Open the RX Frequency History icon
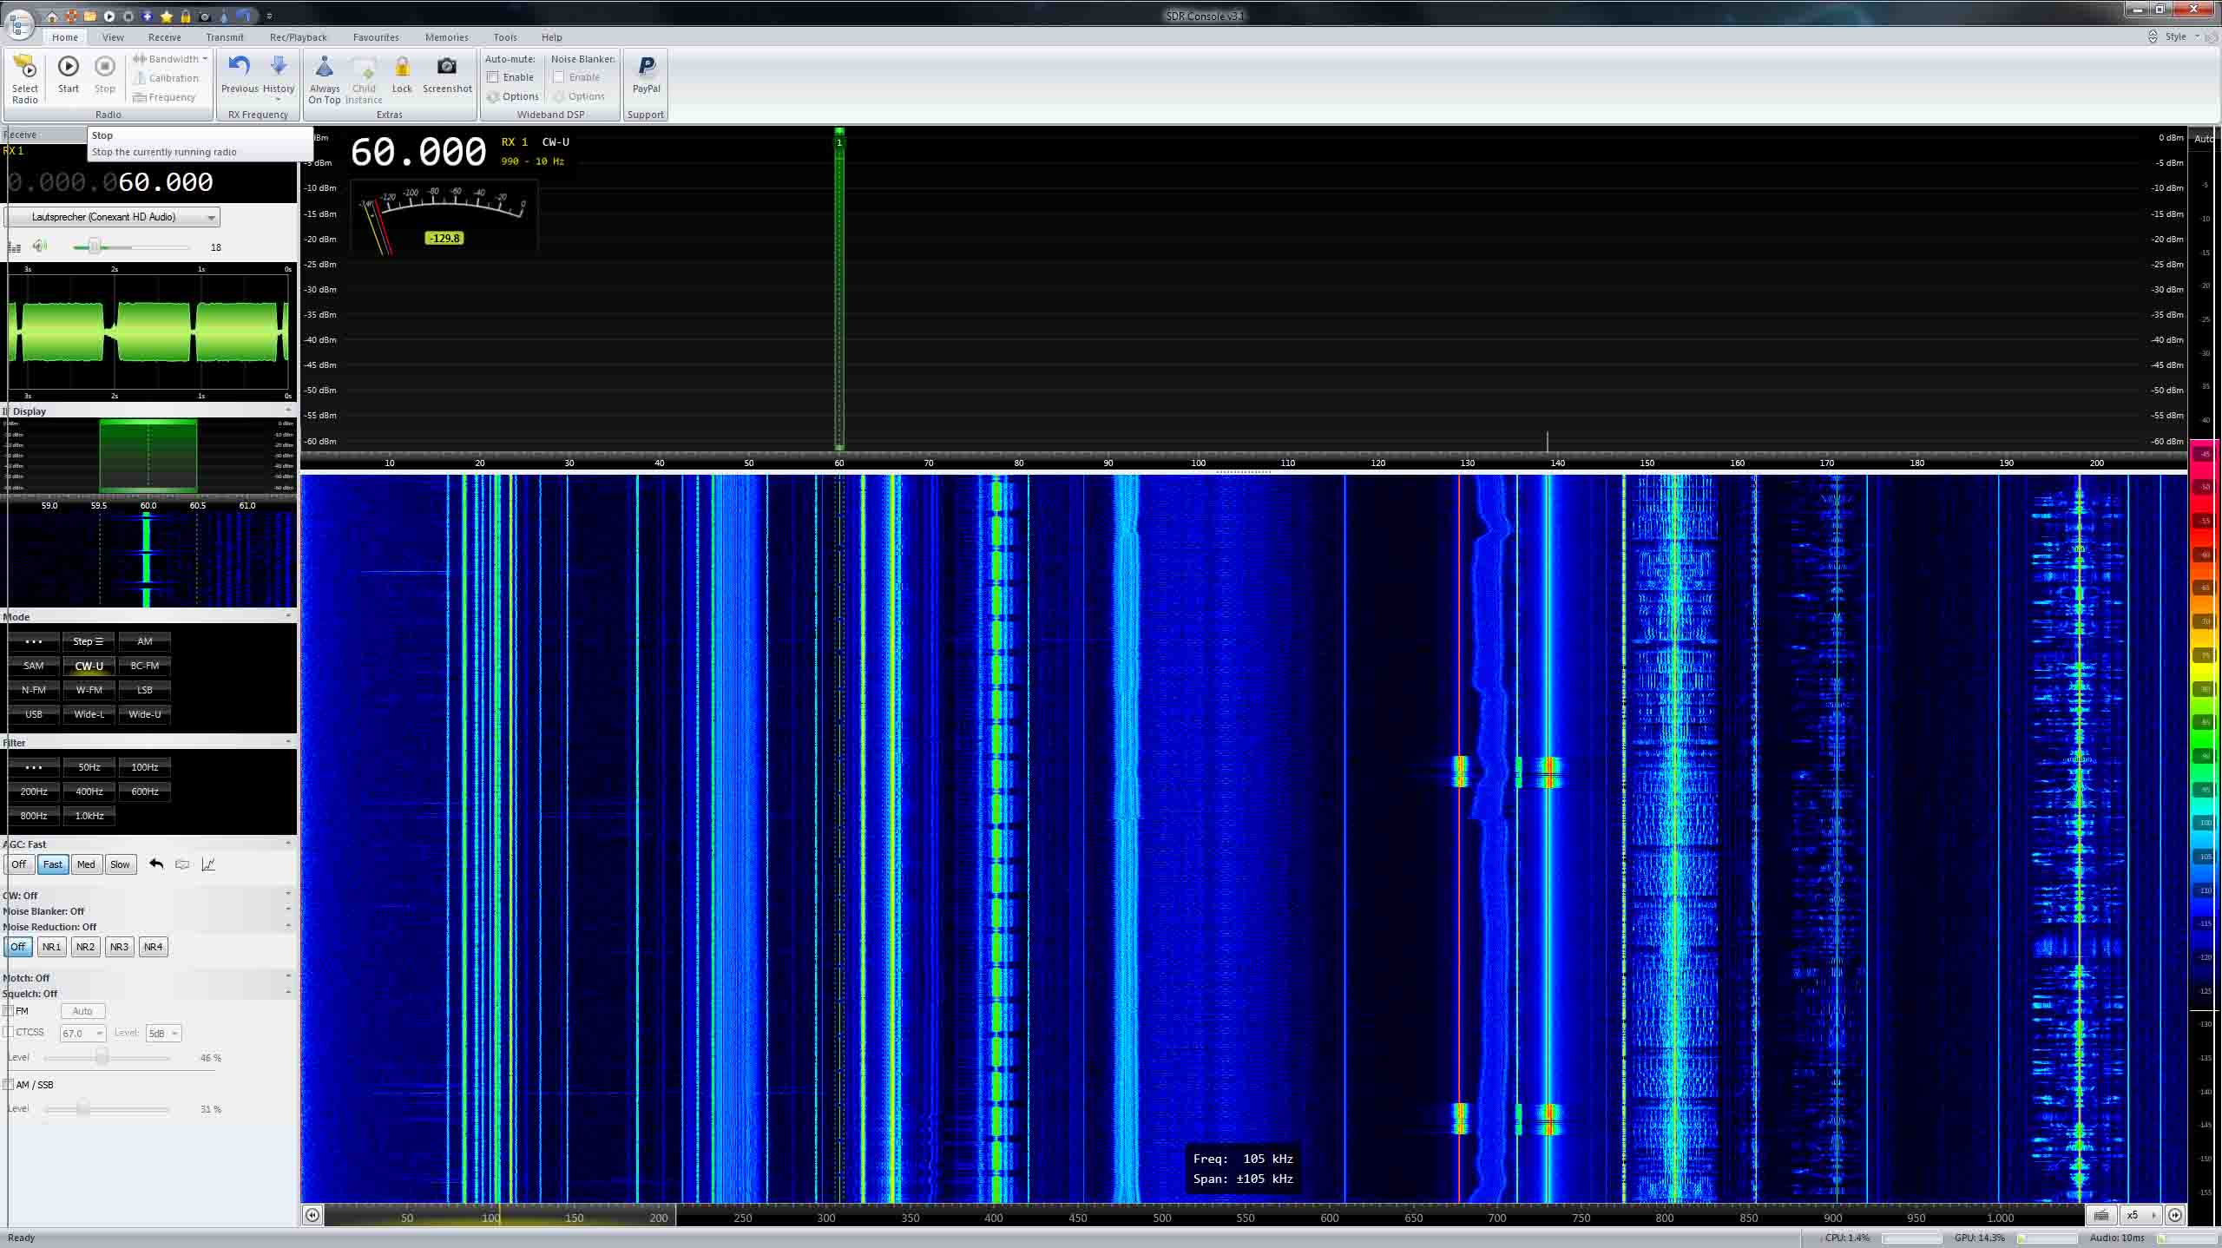Screen dimensions: 2222x1248 (279, 67)
